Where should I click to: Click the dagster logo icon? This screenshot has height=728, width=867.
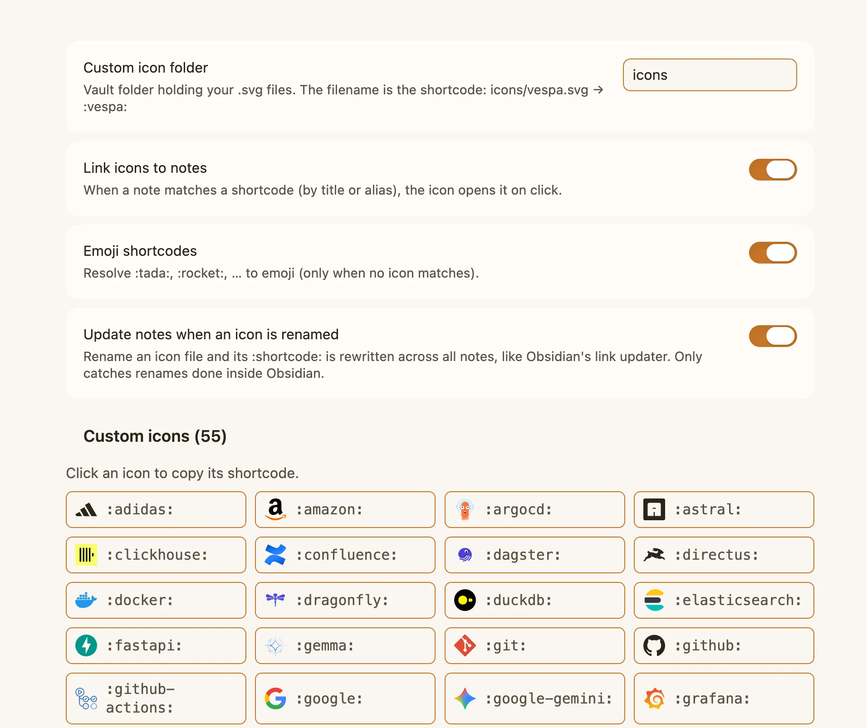(x=465, y=555)
